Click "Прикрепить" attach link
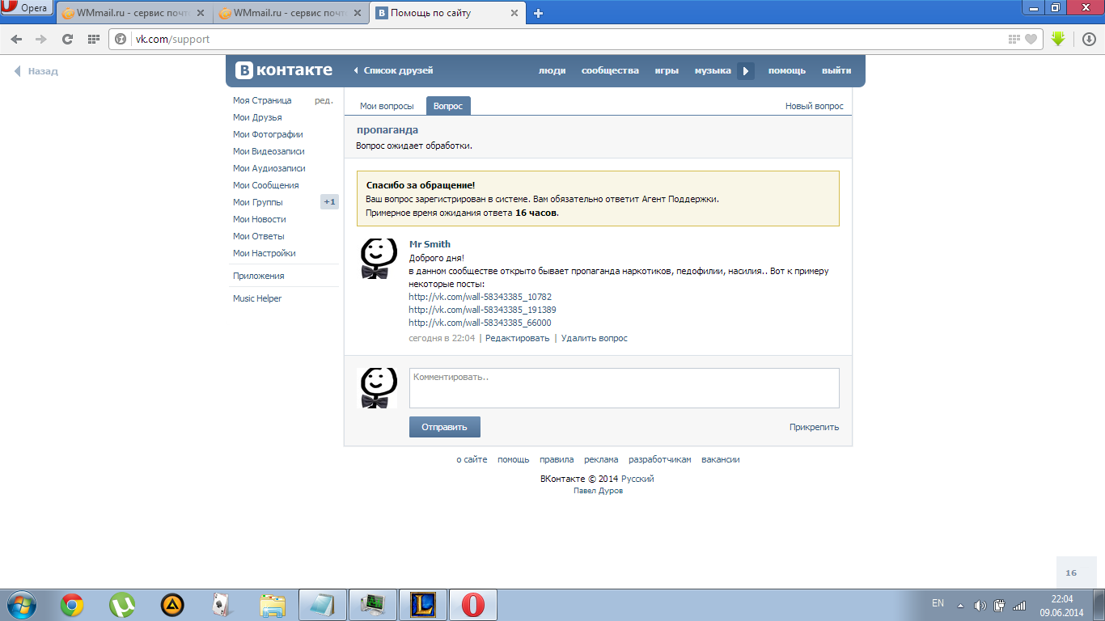1105x621 pixels. [x=815, y=427]
